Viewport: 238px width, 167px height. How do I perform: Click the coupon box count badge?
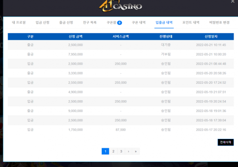click(119, 23)
